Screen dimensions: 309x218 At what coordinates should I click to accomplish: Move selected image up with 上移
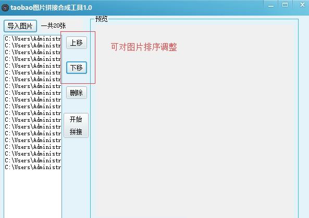coord(77,43)
